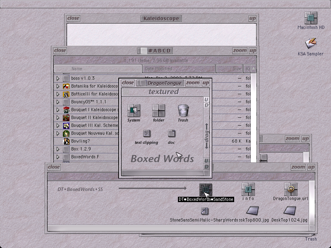Expand the Bouquet I Kaleidoscope folder
Image resolution: width=331 pixels, height=248 pixels.
coord(58,110)
